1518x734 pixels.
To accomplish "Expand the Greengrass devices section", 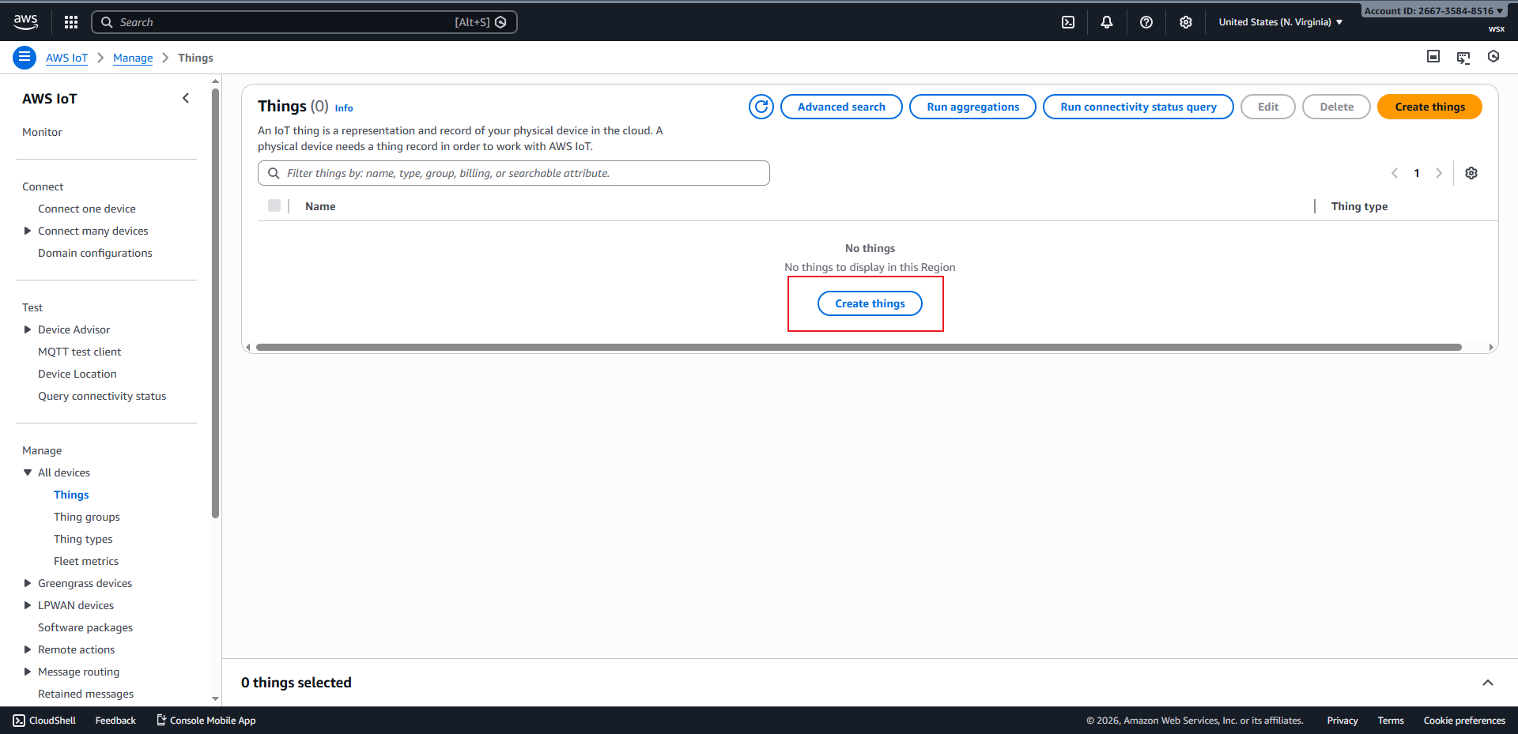I will point(28,583).
